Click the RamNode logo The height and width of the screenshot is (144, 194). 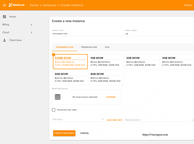point(17,5)
